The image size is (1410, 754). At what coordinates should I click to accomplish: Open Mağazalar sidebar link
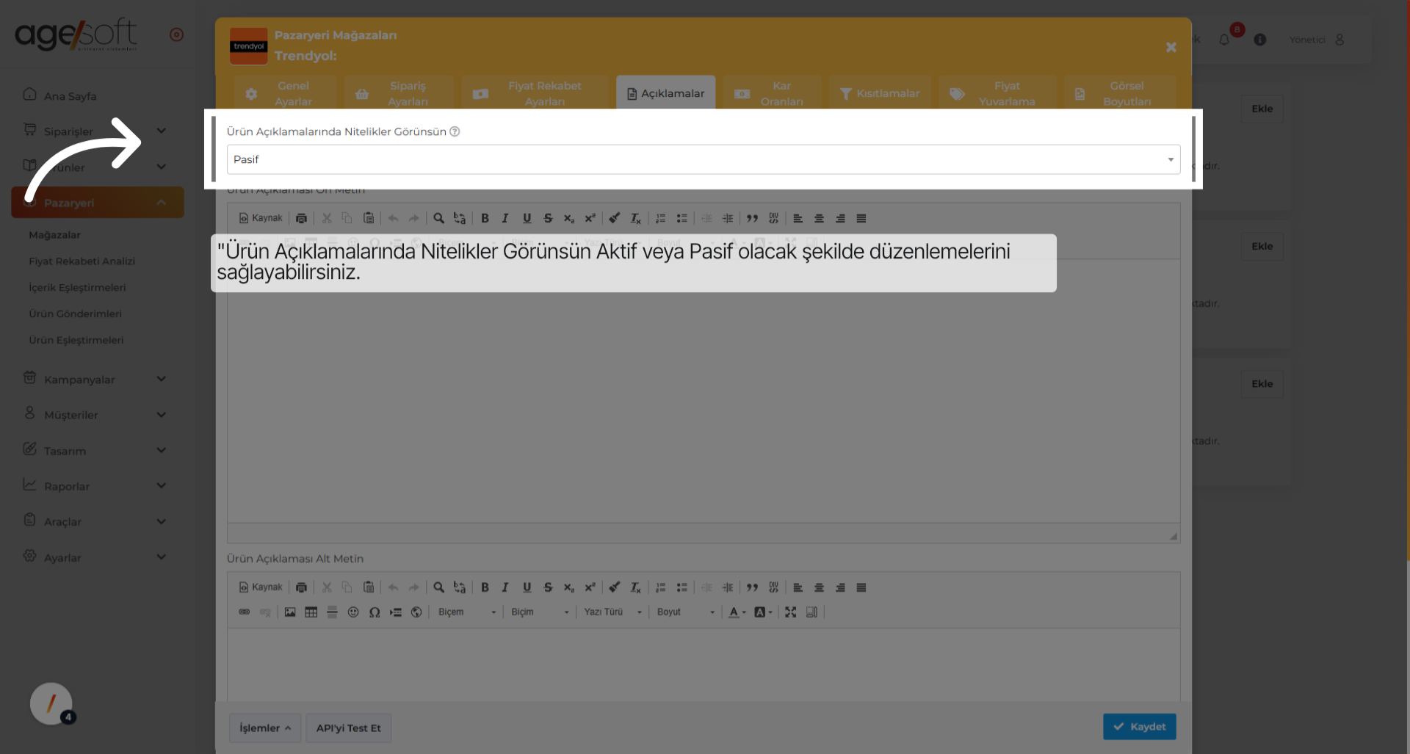point(55,235)
